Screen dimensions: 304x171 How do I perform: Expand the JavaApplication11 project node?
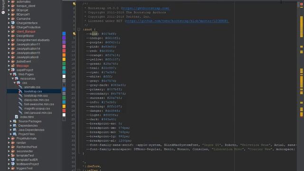(9, 44)
